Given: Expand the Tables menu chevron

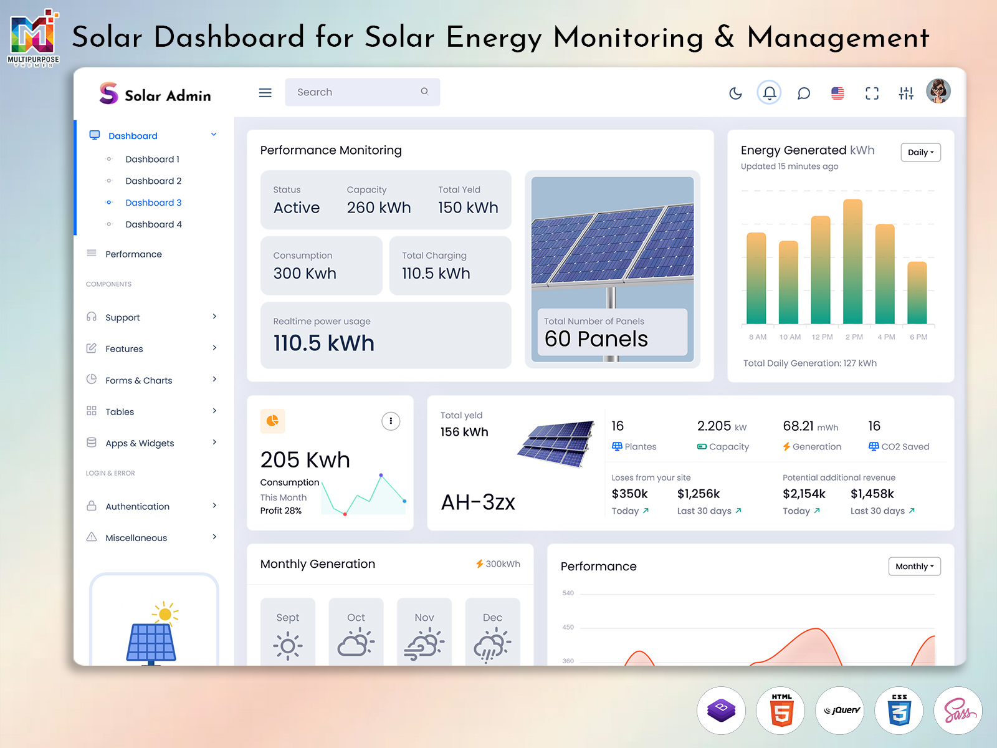Looking at the screenshot, I should 214,411.
